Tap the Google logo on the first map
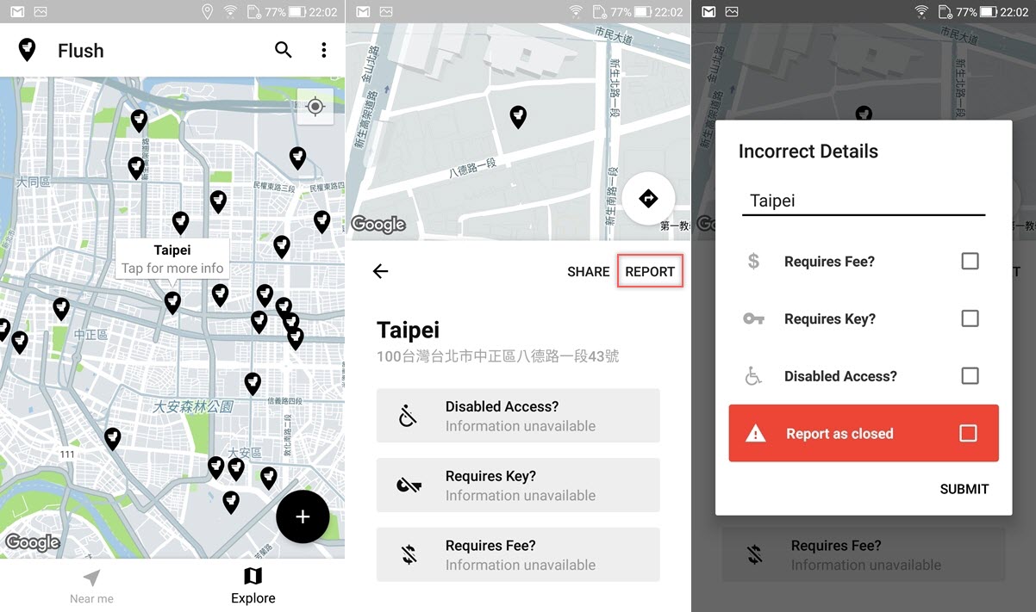 [x=33, y=542]
